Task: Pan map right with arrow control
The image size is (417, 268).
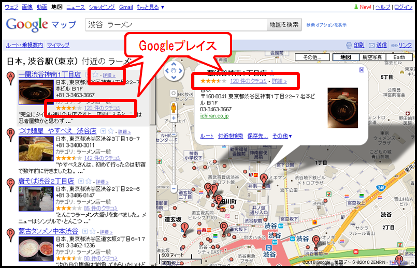Action: coord(181,71)
